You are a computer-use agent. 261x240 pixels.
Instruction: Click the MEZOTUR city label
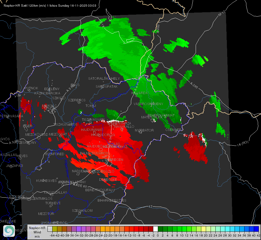(46, 214)
